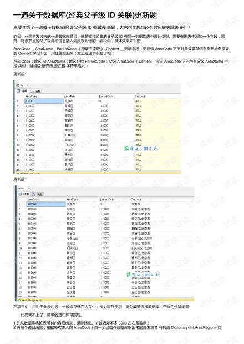This screenshot has height=344, width=244.
Task: Click the Content column header in the before-update grid
Action: tap(140, 97)
